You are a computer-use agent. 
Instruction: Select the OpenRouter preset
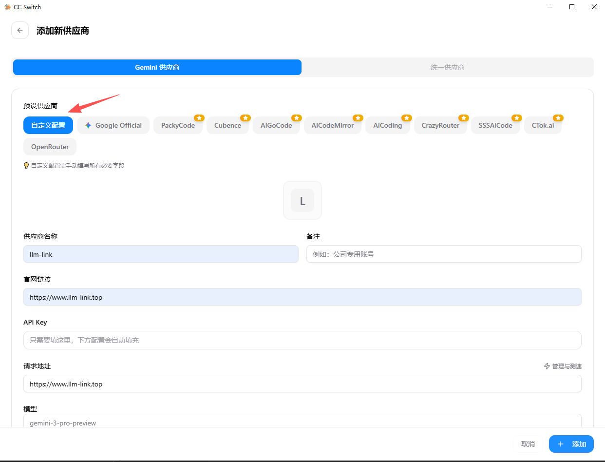(50, 147)
